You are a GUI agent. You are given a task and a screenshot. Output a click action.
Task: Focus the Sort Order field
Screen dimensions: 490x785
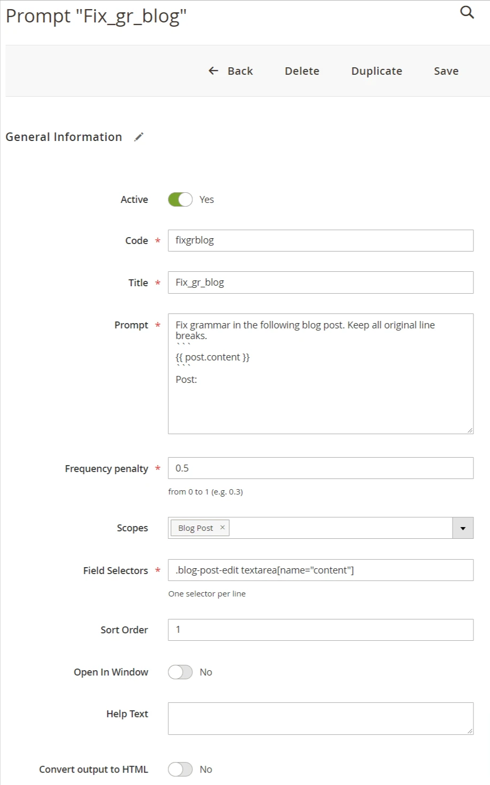[321, 630]
